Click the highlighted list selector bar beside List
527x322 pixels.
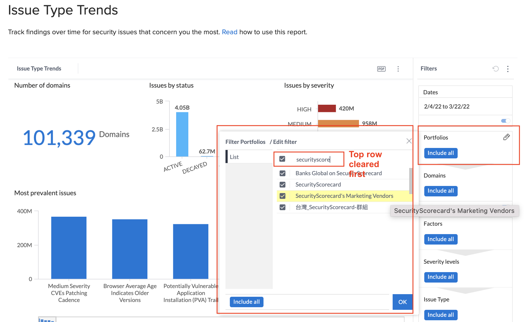[227, 157]
